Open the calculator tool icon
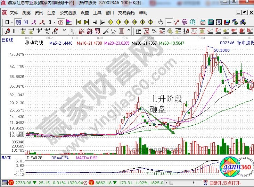This screenshot has width=254, height=187. 211,22
